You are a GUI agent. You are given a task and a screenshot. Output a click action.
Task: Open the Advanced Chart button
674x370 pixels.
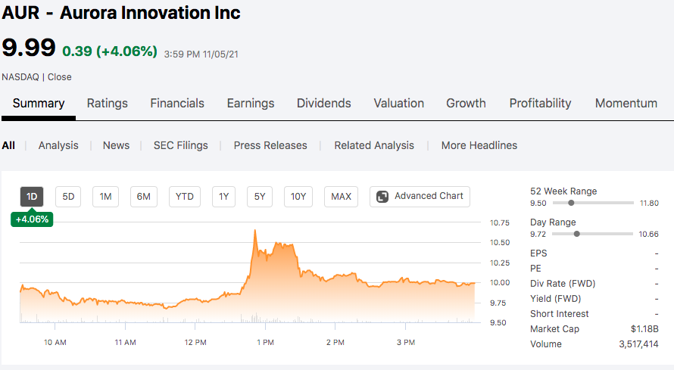420,197
